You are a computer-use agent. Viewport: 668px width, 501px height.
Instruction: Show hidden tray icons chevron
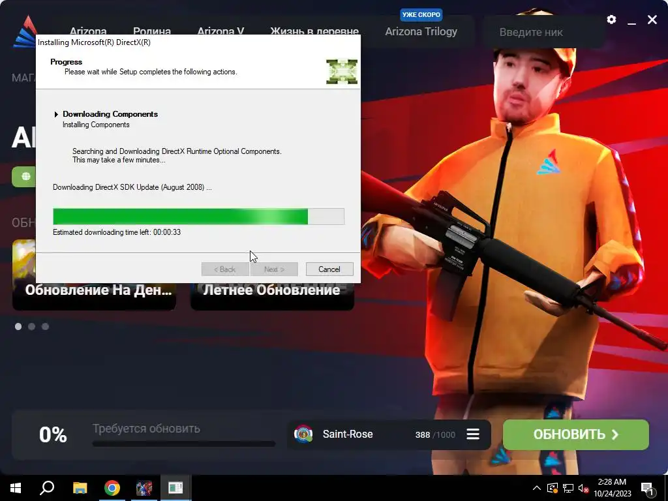pos(537,488)
